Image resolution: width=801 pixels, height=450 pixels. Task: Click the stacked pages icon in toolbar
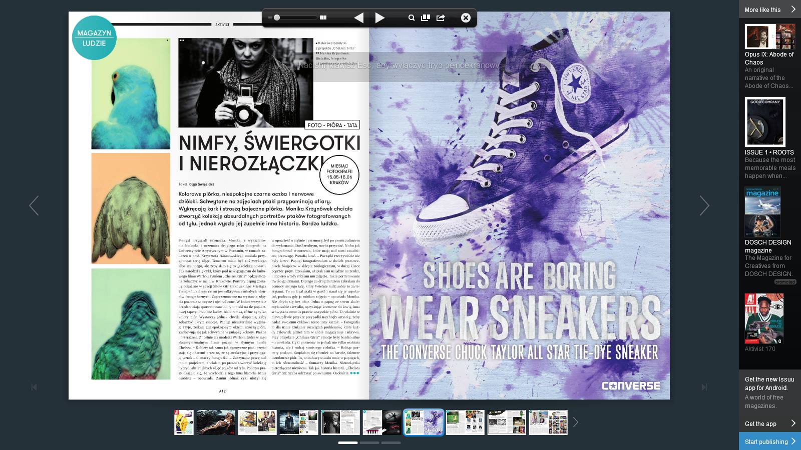point(426,18)
